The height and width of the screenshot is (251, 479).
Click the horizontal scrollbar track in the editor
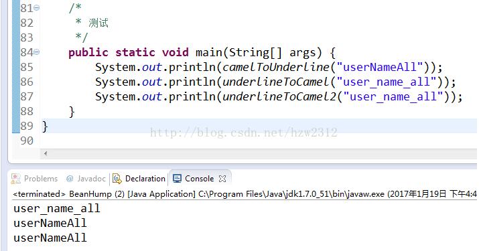(x=263, y=153)
